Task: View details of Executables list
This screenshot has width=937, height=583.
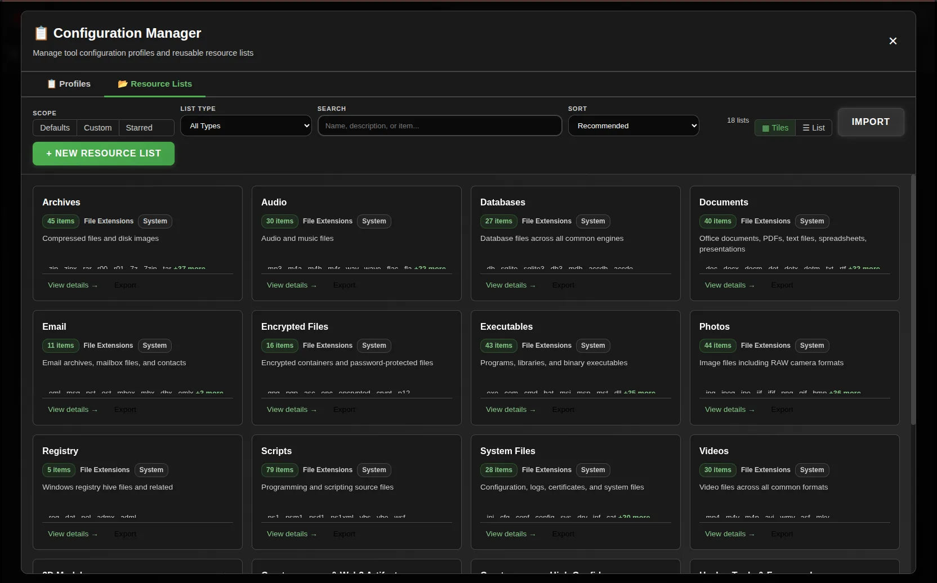Action: click(511, 410)
